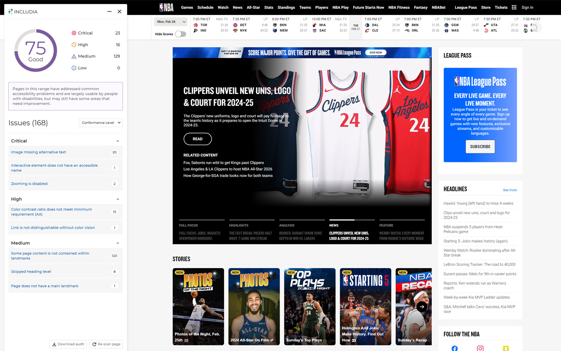
Task: Click the Miami Heat team logo
Action: point(315,25)
